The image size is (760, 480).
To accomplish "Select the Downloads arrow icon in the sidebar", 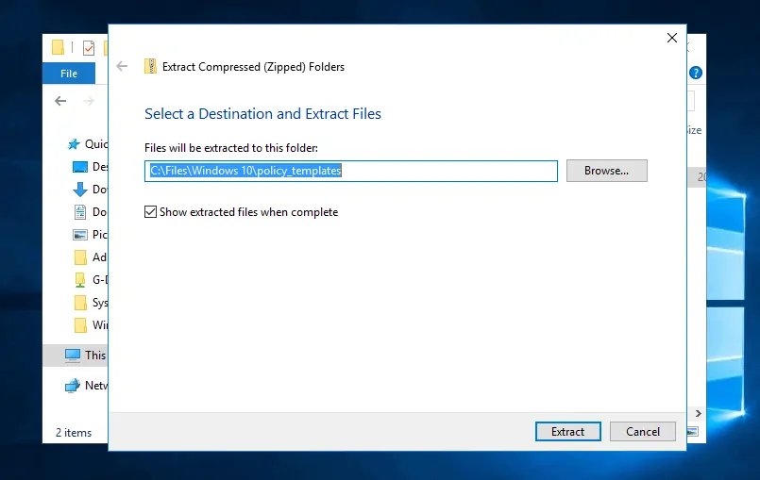I will click(80, 190).
